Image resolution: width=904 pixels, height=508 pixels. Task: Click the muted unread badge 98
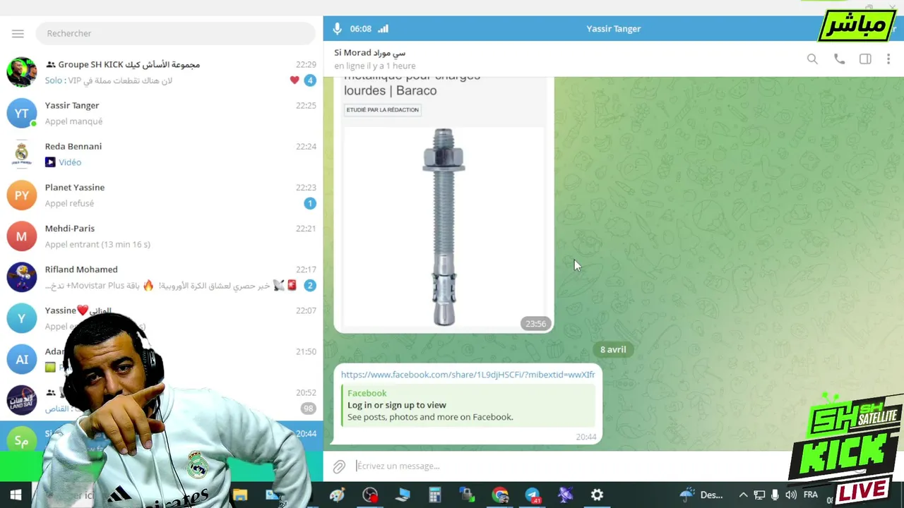point(308,409)
